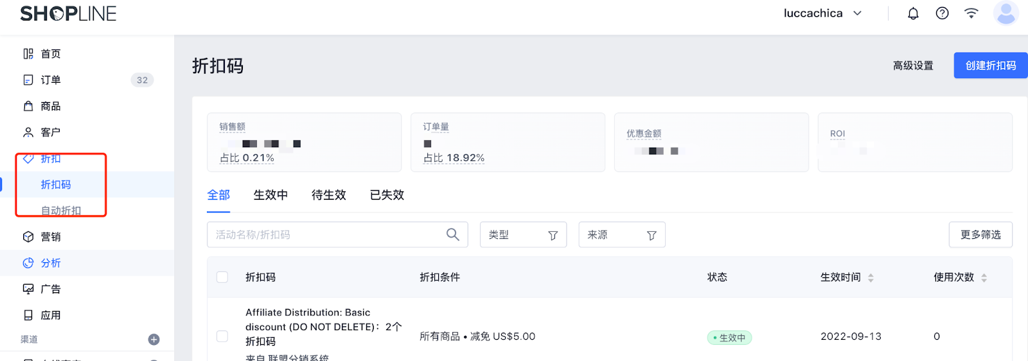Viewport: 1028px width, 361px height.
Task: Tick the Affiliate Distribution discount row checkbox
Action: point(222,337)
